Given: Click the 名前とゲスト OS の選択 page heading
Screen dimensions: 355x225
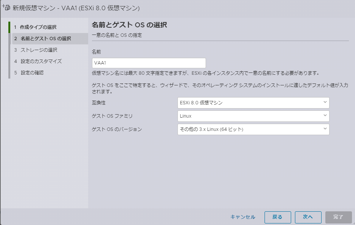Looking at the screenshot, I should [x=130, y=25].
